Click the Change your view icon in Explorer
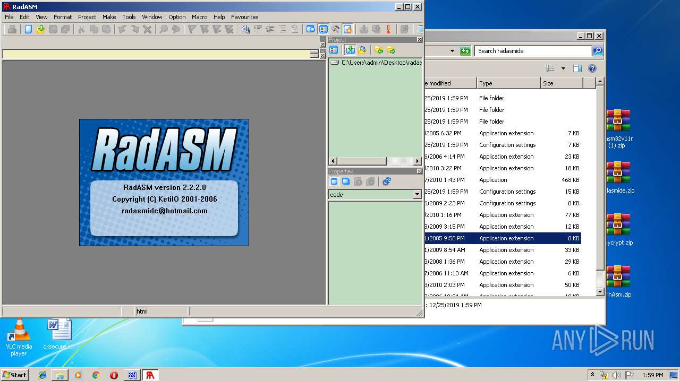The height and width of the screenshot is (382, 680). pos(550,68)
